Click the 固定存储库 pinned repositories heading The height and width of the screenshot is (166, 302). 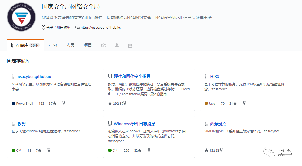19,61
